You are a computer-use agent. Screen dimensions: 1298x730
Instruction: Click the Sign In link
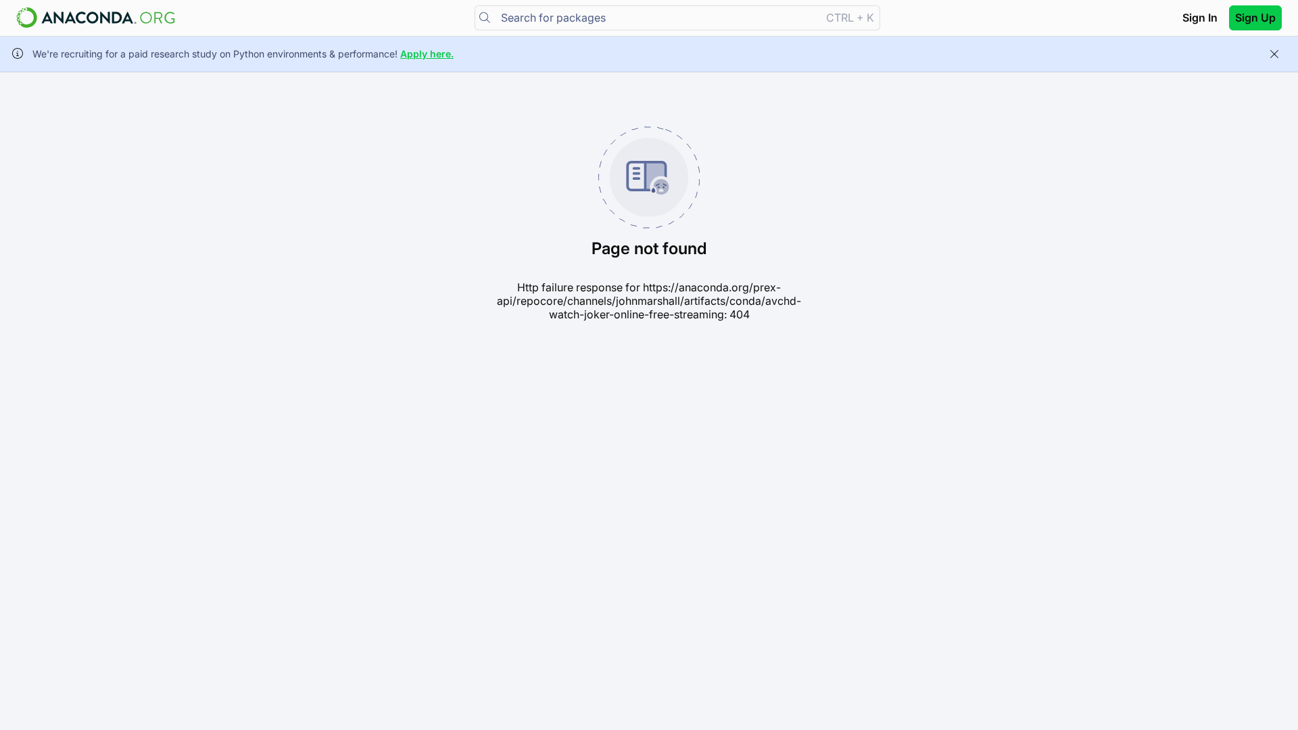click(x=1199, y=18)
